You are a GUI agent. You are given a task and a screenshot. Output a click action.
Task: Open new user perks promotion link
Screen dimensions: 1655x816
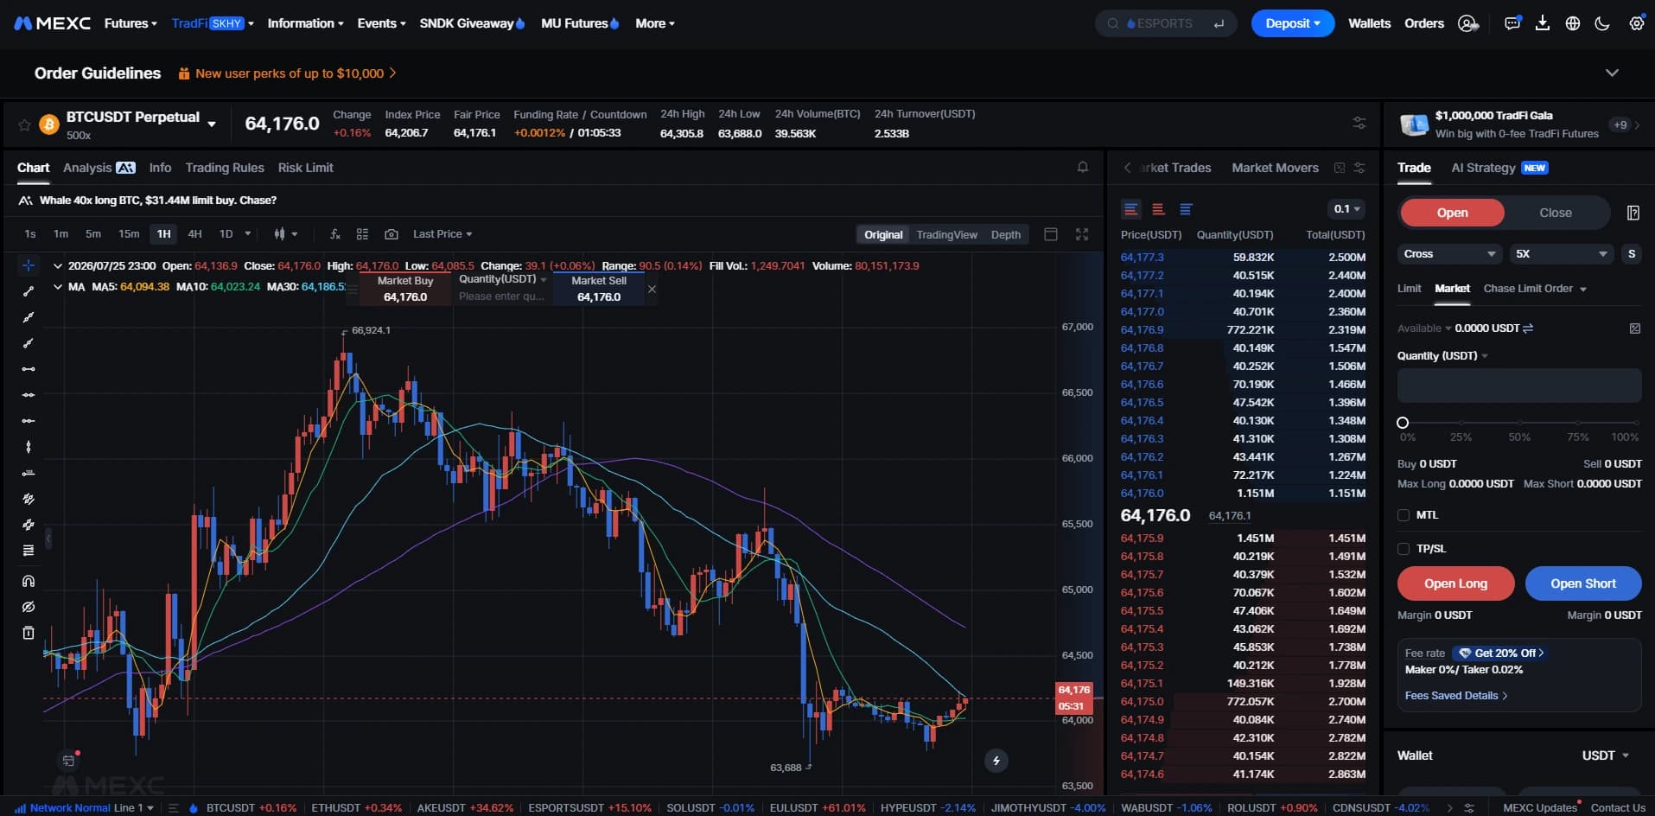click(288, 73)
